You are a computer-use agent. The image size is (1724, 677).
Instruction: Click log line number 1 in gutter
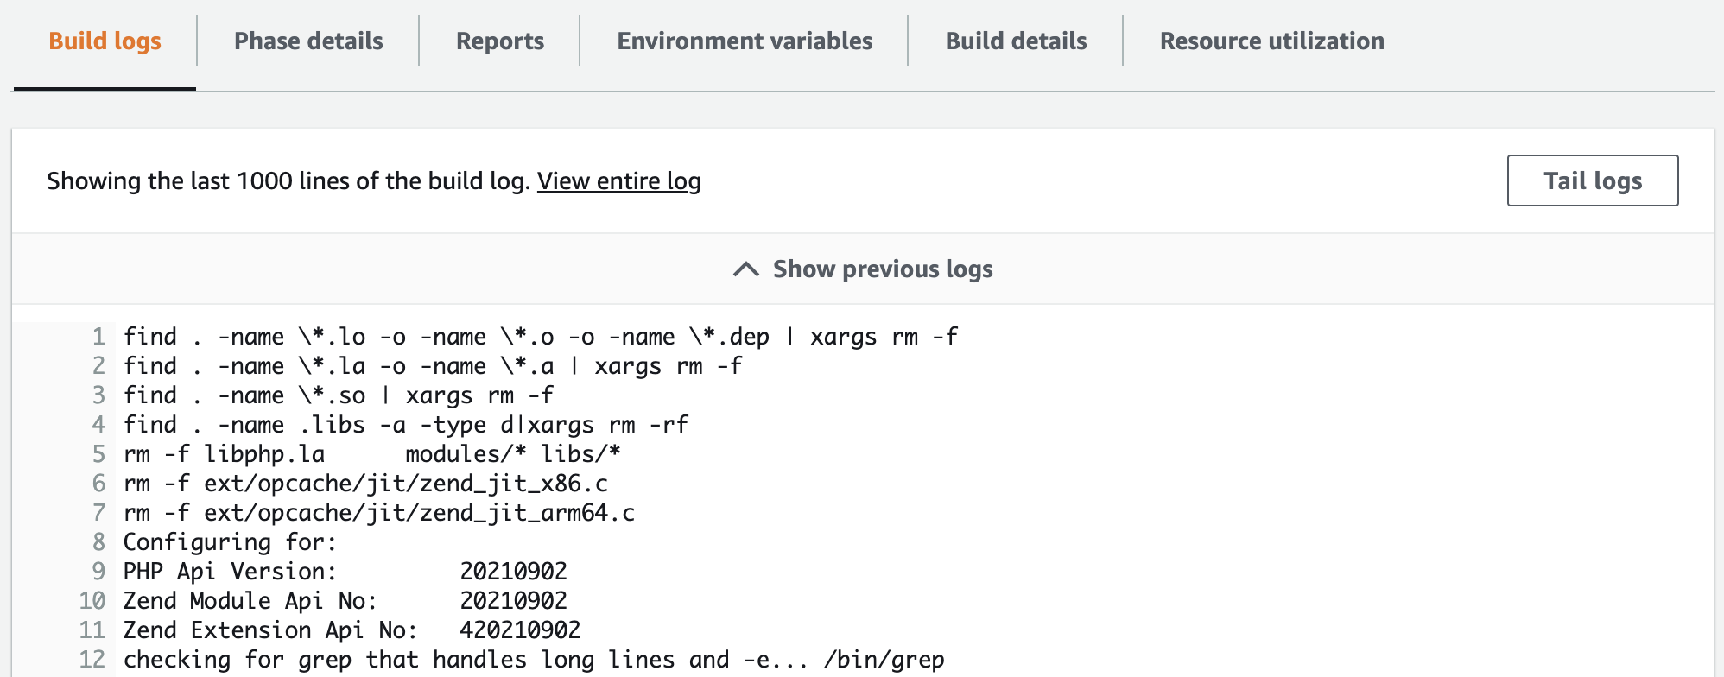coord(98,337)
